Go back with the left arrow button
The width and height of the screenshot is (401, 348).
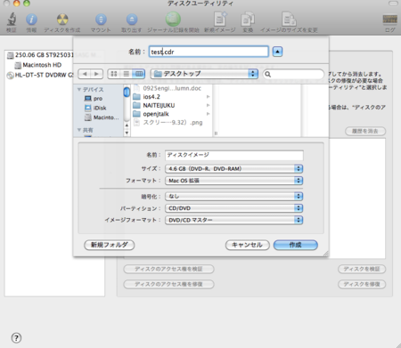(x=85, y=74)
